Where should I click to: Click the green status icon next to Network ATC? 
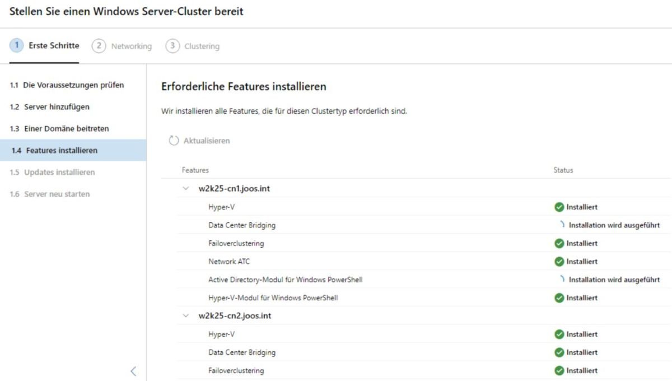click(559, 261)
